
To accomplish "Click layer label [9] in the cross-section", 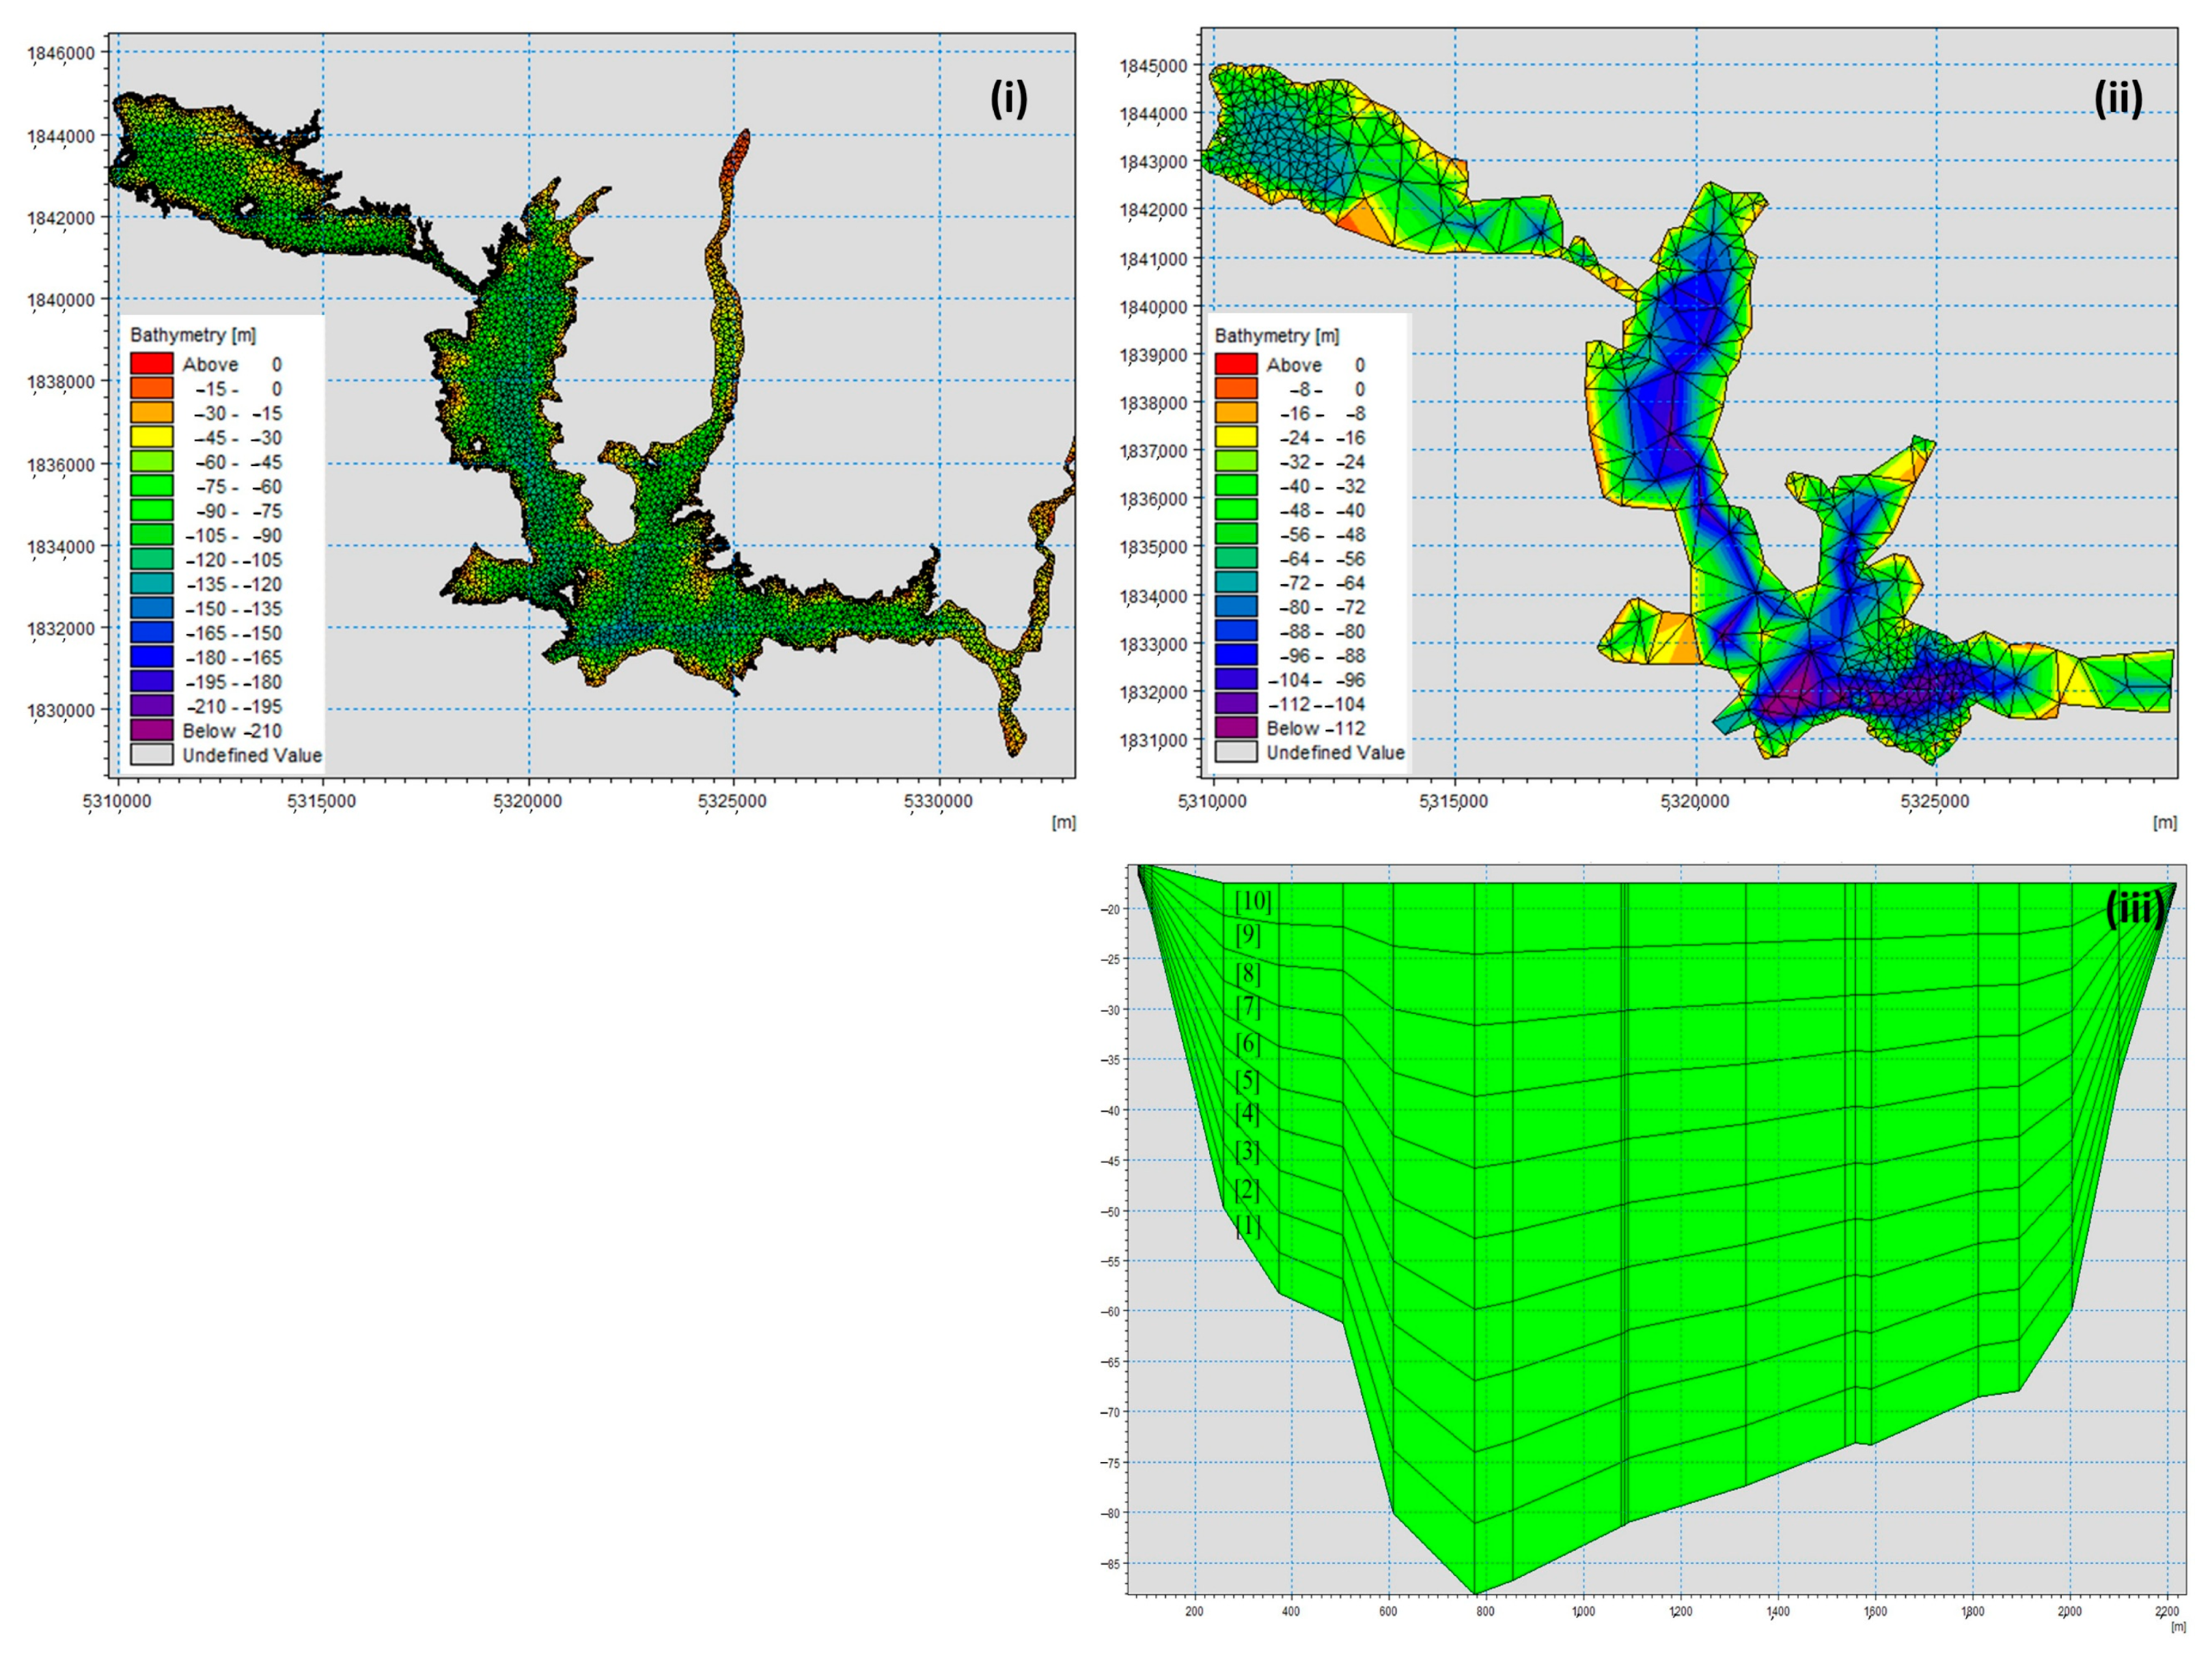I will click(1247, 935).
